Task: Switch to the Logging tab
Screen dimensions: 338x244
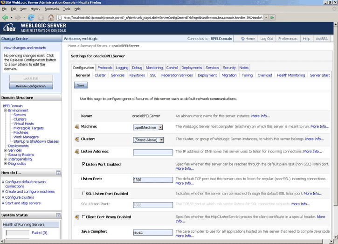Action: 122,68
